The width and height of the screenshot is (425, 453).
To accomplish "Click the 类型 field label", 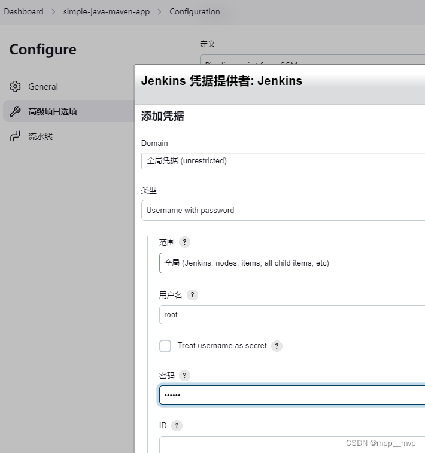I will click(149, 190).
